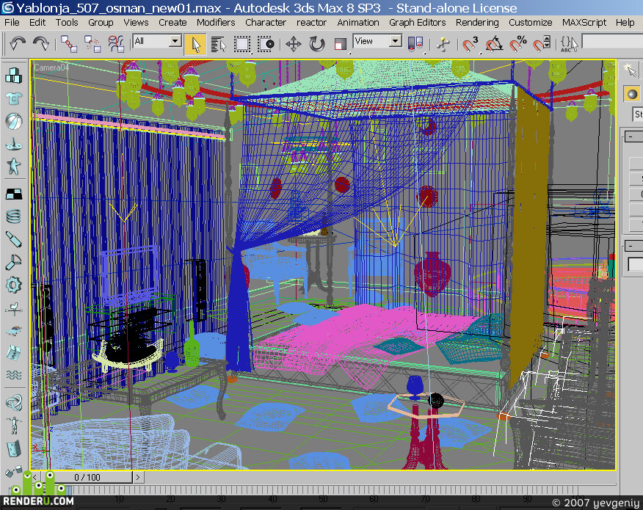This screenshot has height=510, width=643.
Task: Click the 0 / 100 time slider
Action: point(87,477)
